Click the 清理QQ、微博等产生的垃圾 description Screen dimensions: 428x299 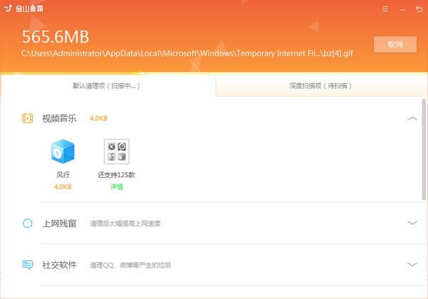131,265
